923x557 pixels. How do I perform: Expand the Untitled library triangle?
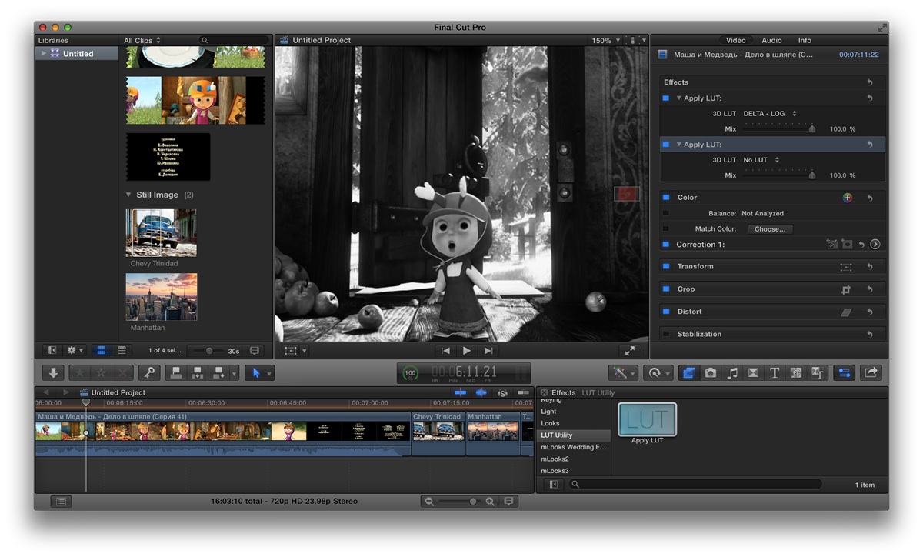pos(44,54)
